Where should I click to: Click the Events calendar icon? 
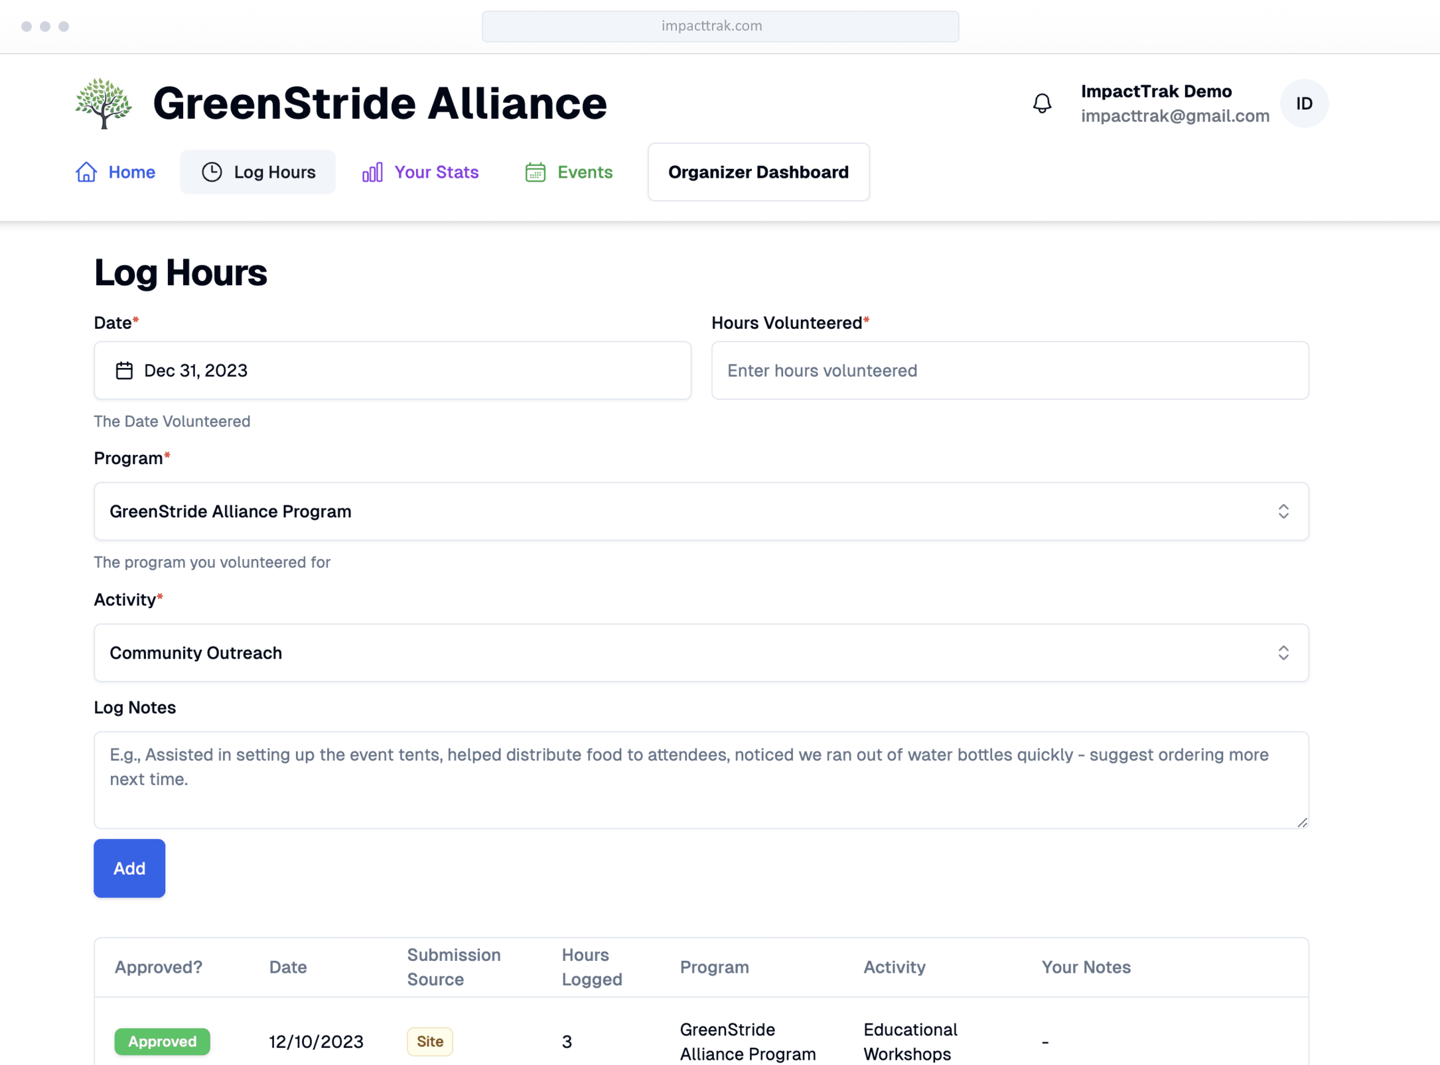pyautogui.click(x=535, y=172)
